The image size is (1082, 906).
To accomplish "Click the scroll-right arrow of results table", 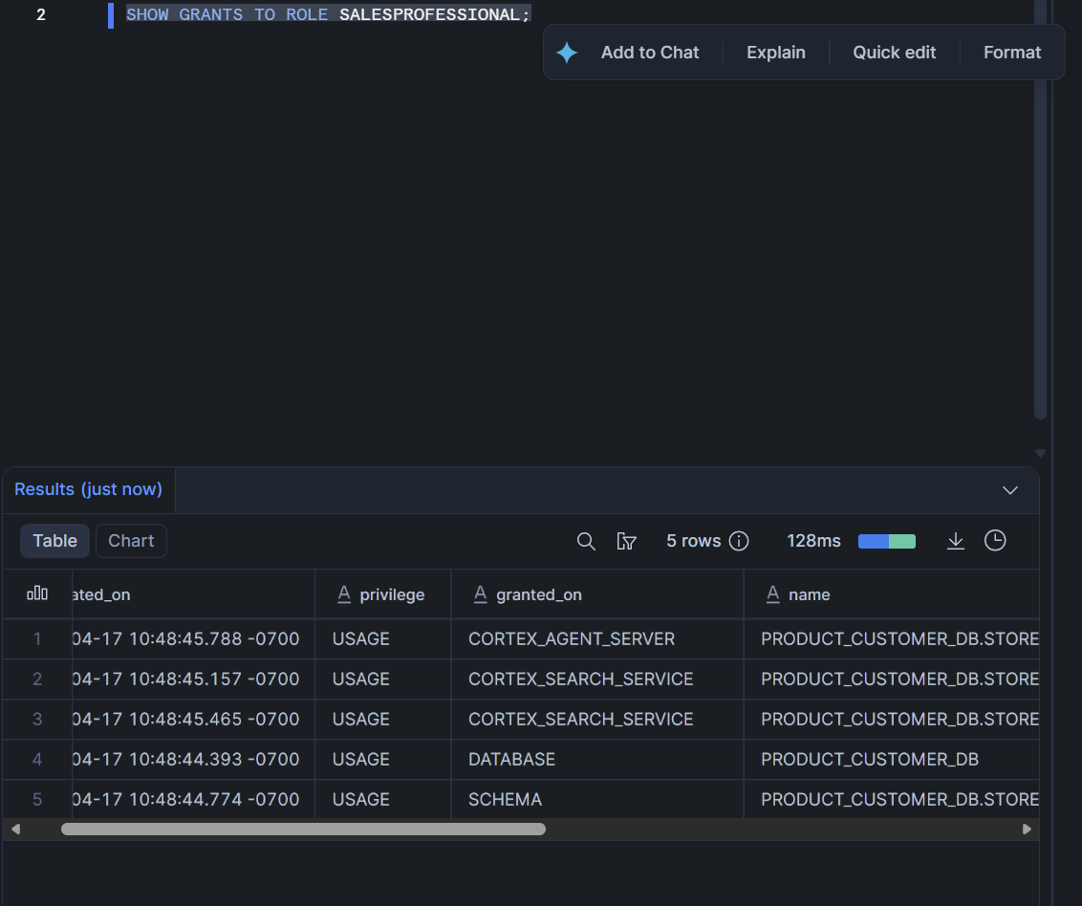I will point(1027,829).
